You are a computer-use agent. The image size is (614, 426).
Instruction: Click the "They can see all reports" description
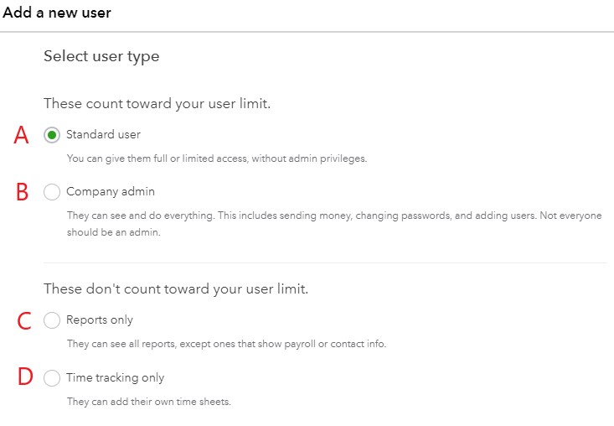point(226,344)
